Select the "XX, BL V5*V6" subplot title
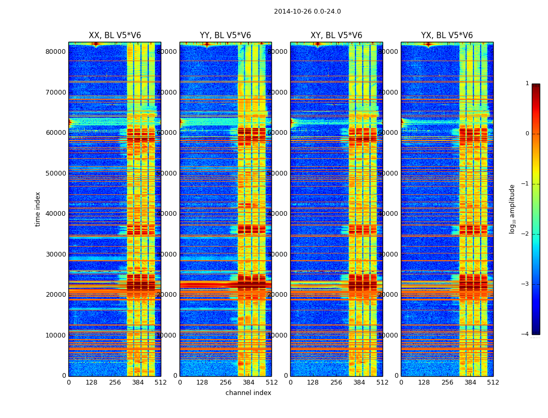This screenshot has height=418, width=548. point(114,36)
